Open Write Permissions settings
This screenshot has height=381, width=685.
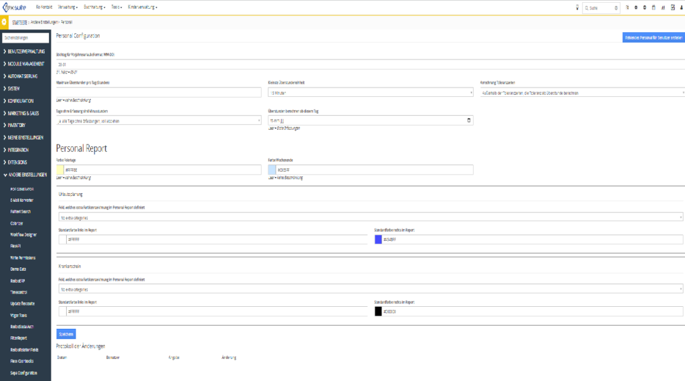[x=23, y=258]
